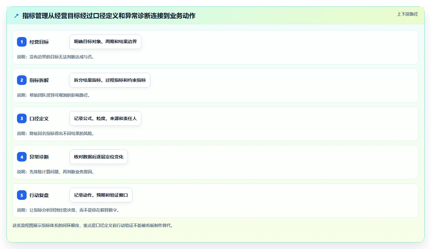Click the 上下游路径 label
The width and height of the screenshot is (431, 249).
pyautogui.click(x=407, y=14)
